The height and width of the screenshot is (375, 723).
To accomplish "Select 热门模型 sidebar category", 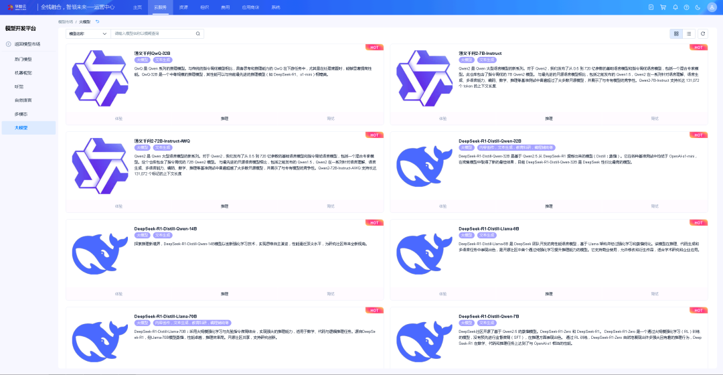I will (23, 59).
